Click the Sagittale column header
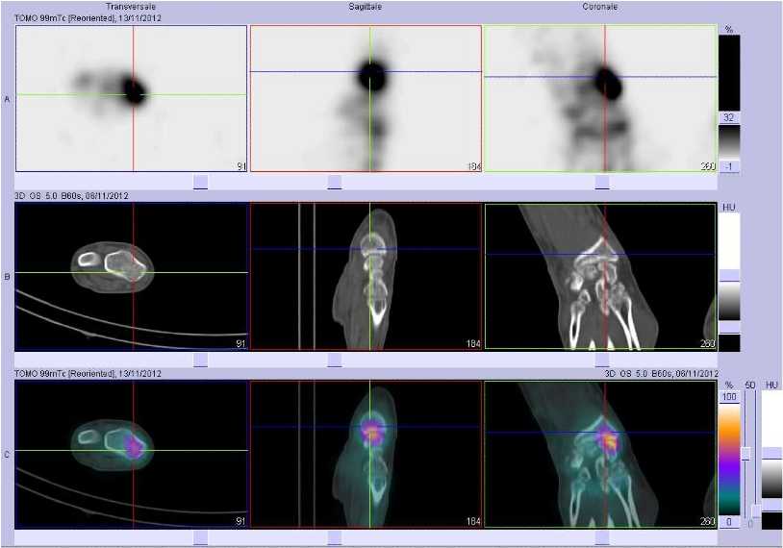Screen dimensions: 783x548 click(x=365, y=7)
